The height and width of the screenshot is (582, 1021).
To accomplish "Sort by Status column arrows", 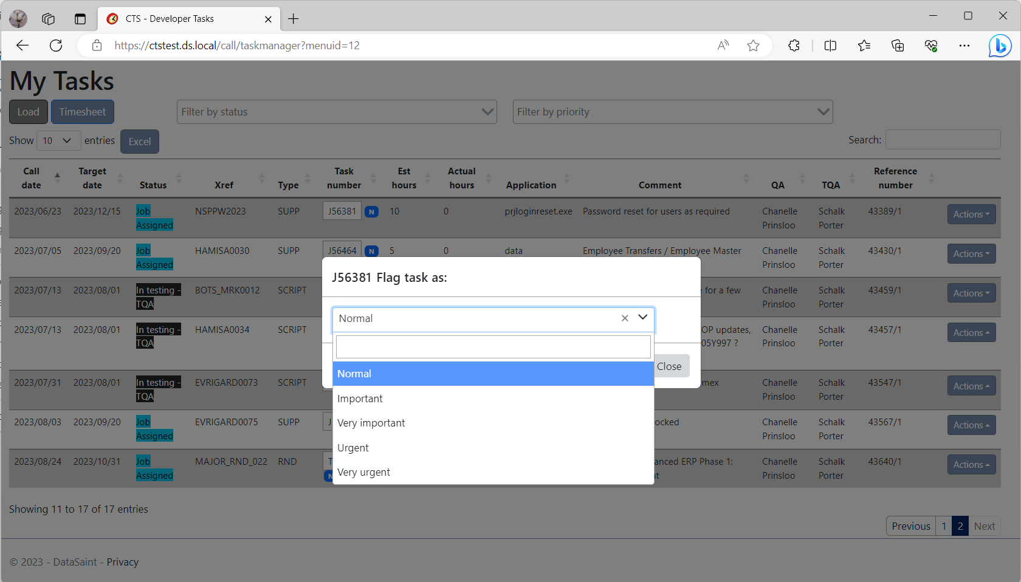I will tap(179, 178).
